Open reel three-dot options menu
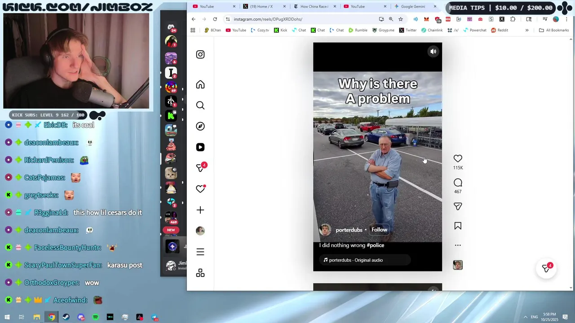 (458, 245)
